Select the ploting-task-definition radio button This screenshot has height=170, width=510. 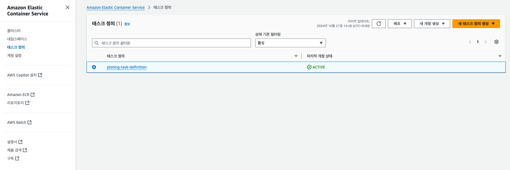pos(94,67)
